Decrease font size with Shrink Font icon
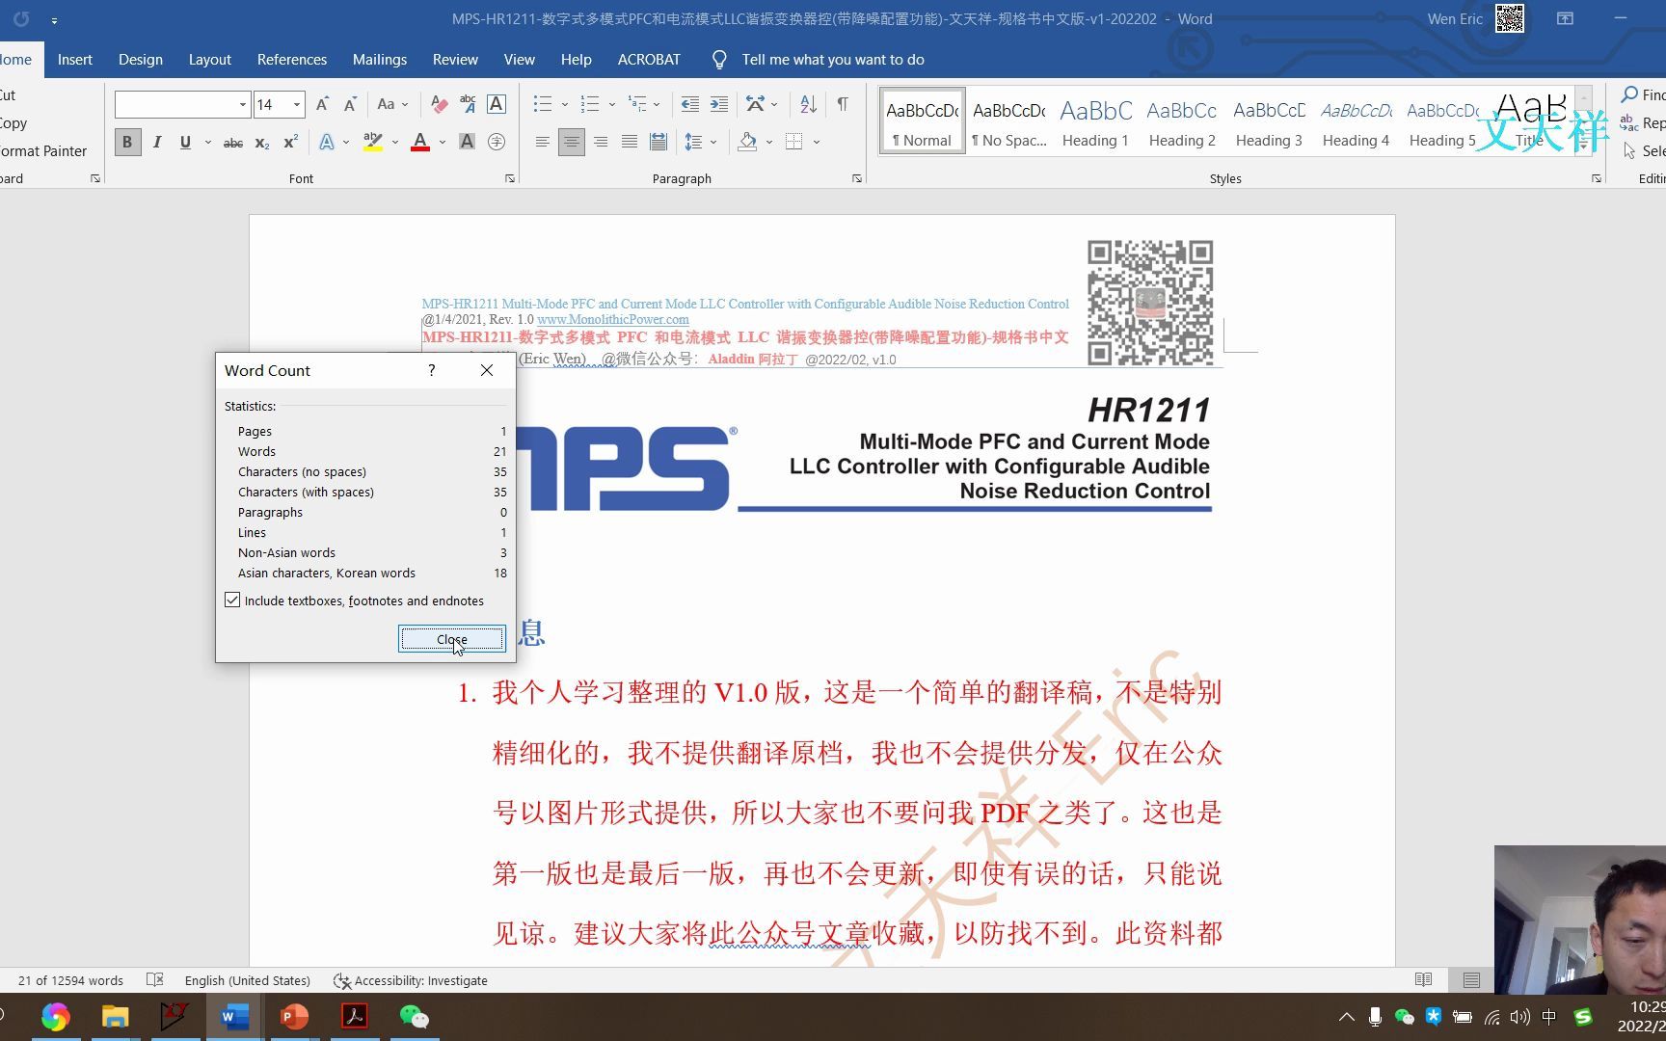This screenshot has width=1666, height=1041. tap(350, 103)
